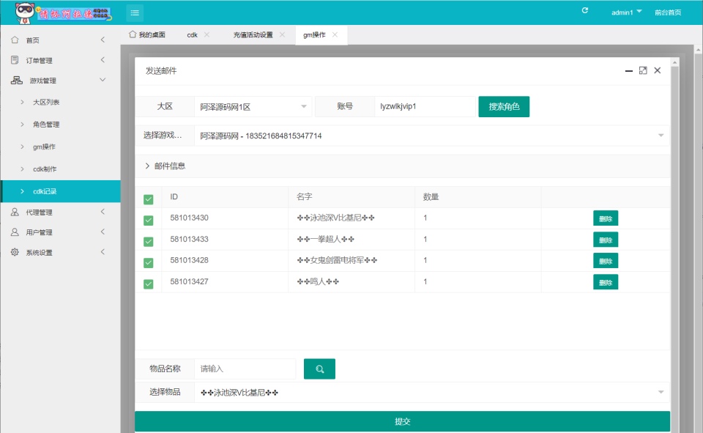The height and width of the screenshot is (433, 703).
Task: Open cdk记录 in sidebar
Action: pyautogui.click(x=61, y=191)
